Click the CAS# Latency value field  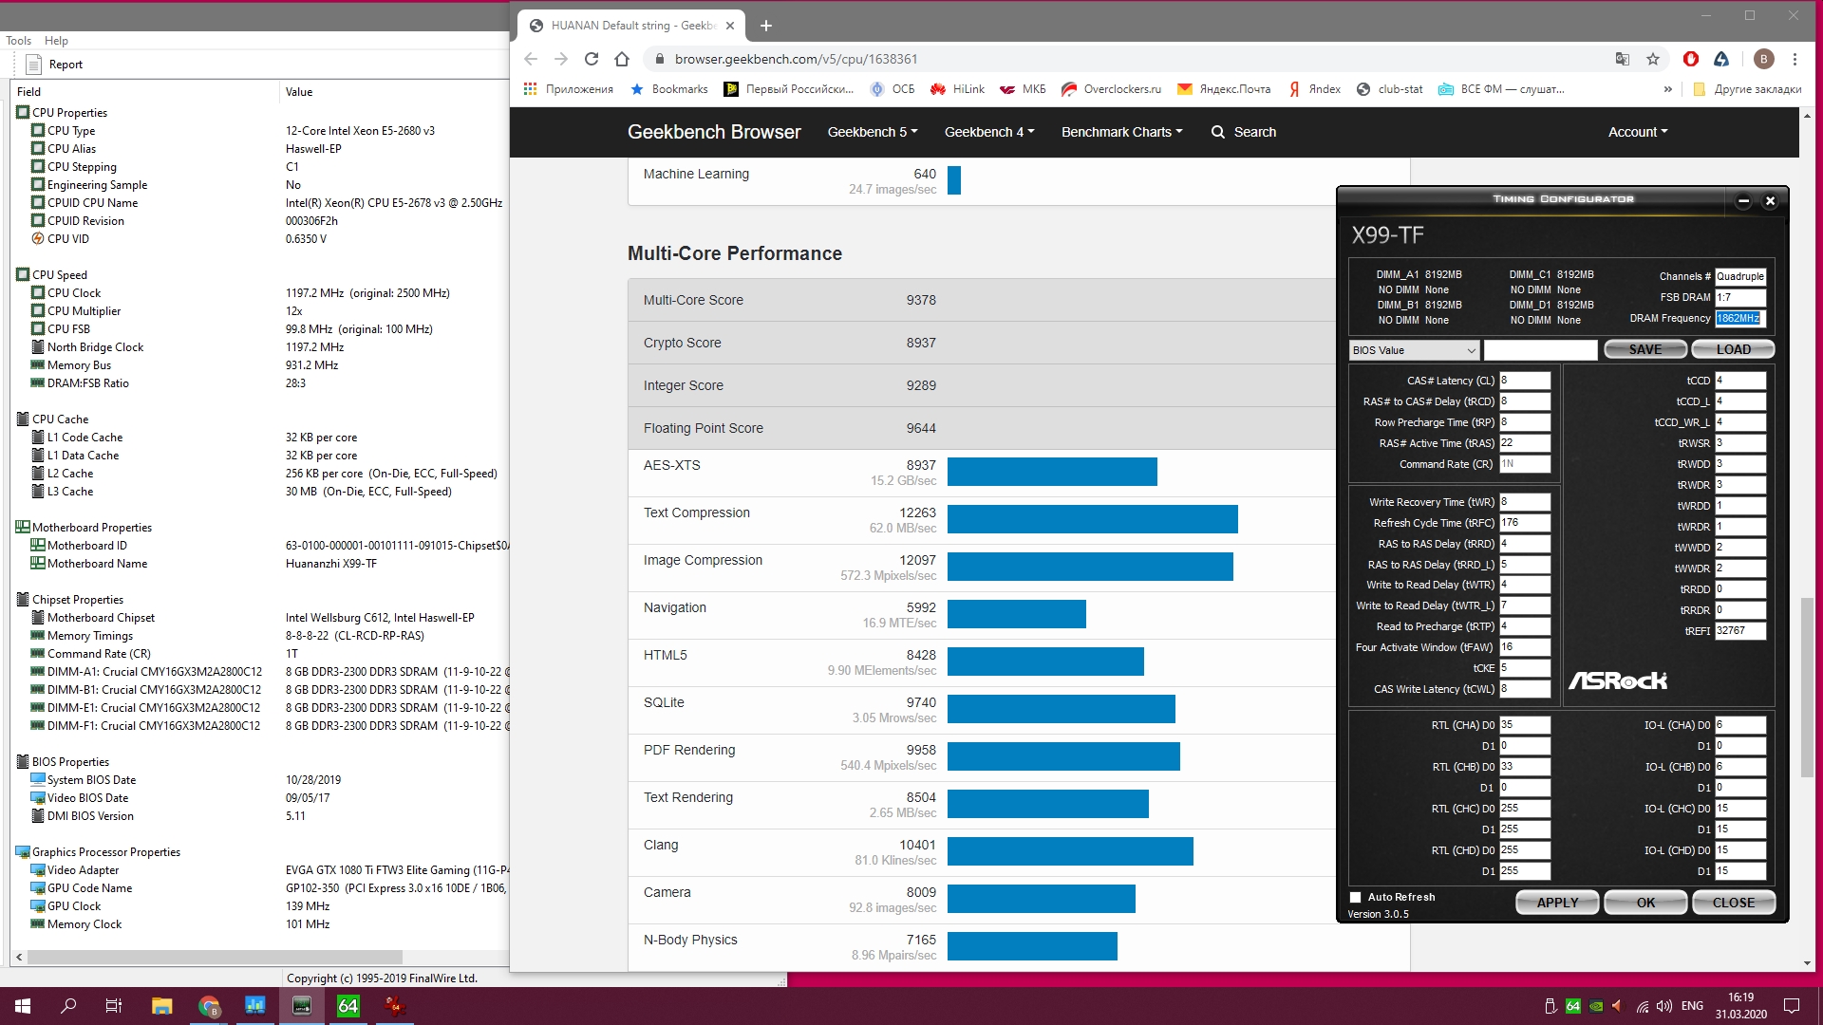click(x=1524, y=381)
